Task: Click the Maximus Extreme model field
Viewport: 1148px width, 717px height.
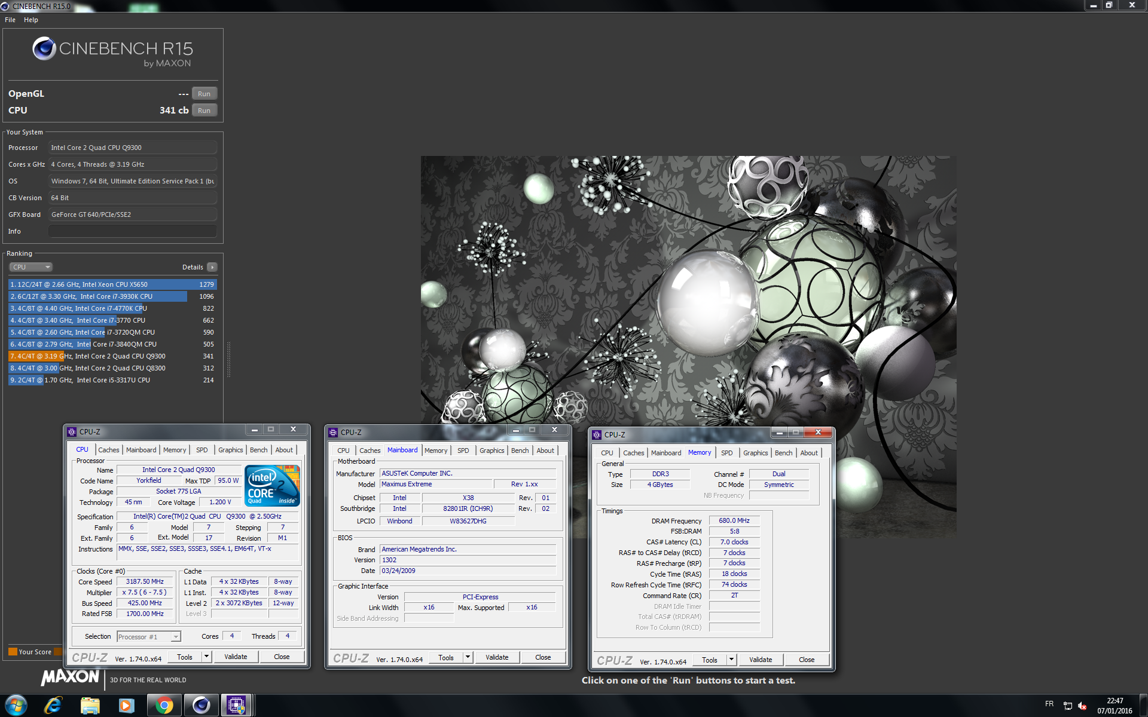Action: (436, 484)
